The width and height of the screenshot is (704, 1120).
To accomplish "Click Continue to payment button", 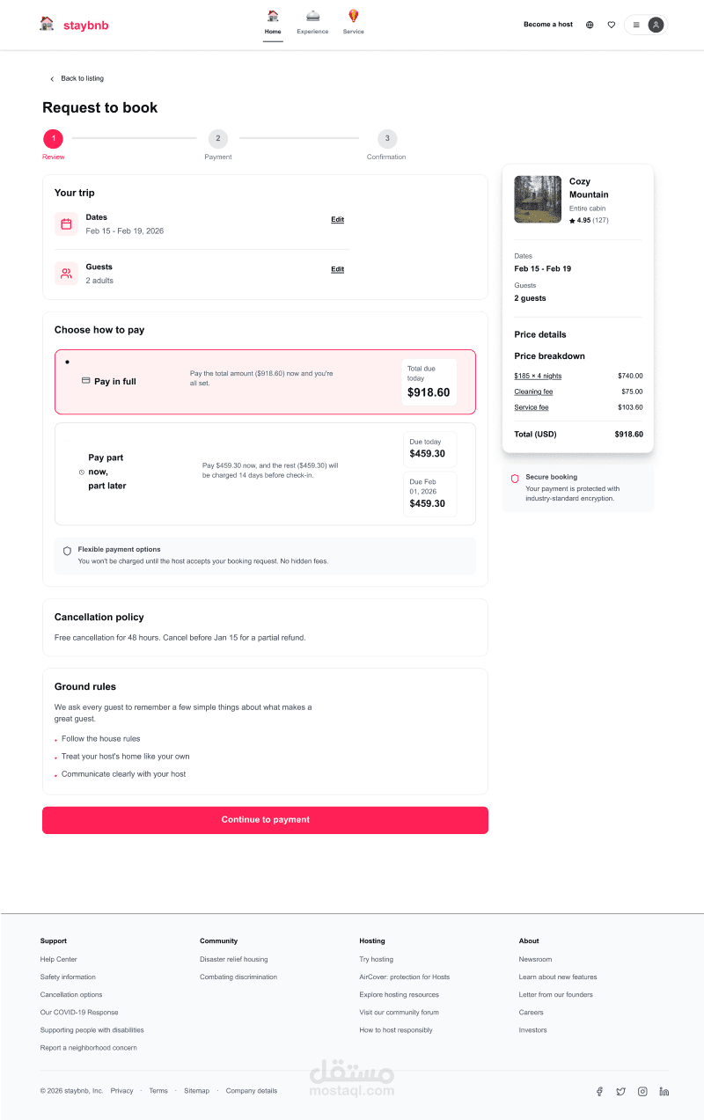I will point(265,820).
